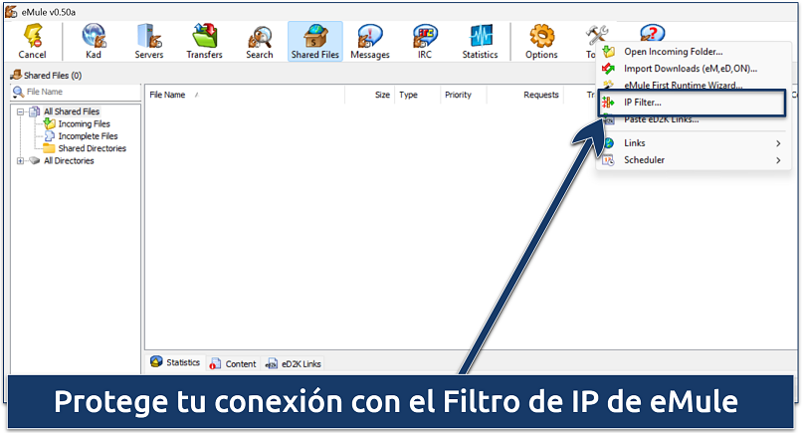Choose Paste eD2K Links menu entry
The width and height of the screenshot is (802, 433).
[x=694, y=119]
